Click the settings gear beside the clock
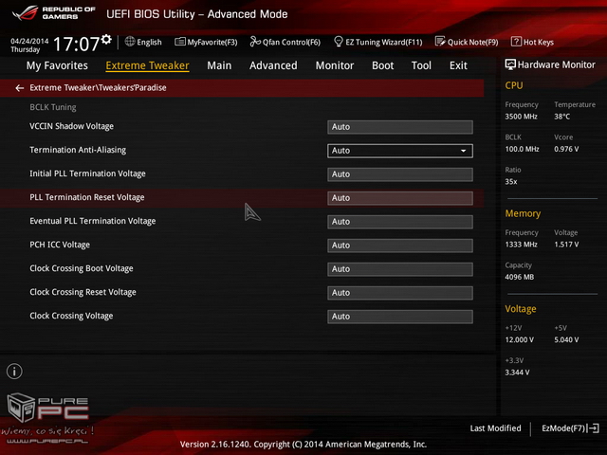The width and height of the screenshot is (607, 455). click(106, 40)
